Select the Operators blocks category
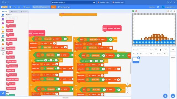This screenshot has height=99, width=177. coord(3,41)
